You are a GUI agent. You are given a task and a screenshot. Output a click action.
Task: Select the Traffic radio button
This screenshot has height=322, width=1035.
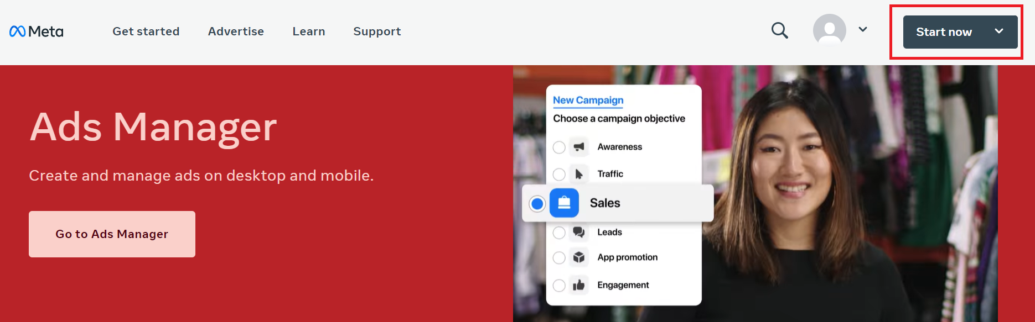pyautogui.click(x=559, y=175)
